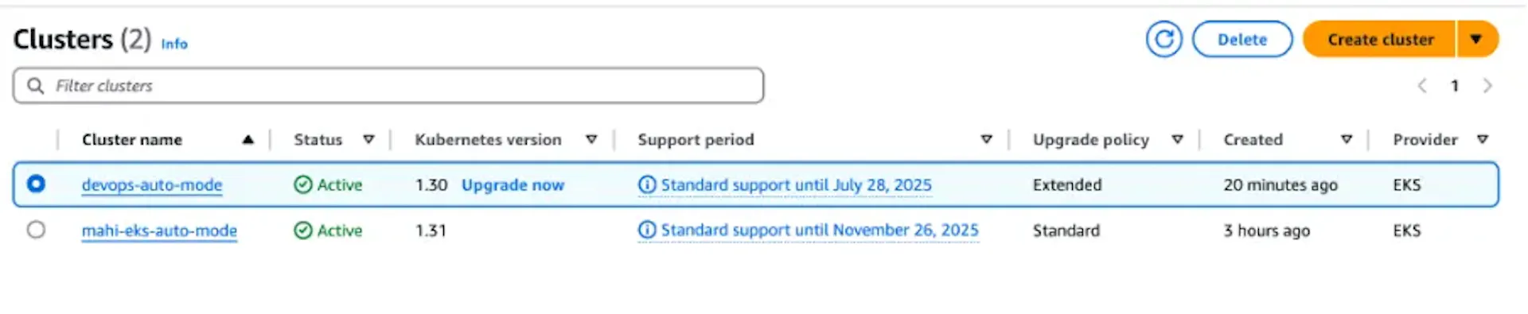Sort by Provider column arrow
Viewport: 1528px width, 314px height.
(x=1483, y=139)
